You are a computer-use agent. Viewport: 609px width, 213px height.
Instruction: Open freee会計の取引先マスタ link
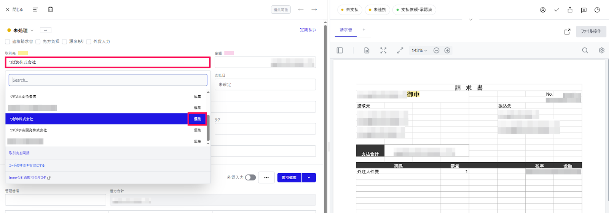(30, 178)
